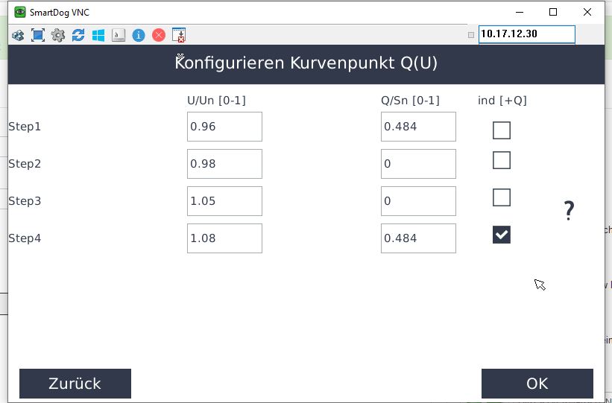Click the close-toolbar icon with arrow

pos(179,35)
